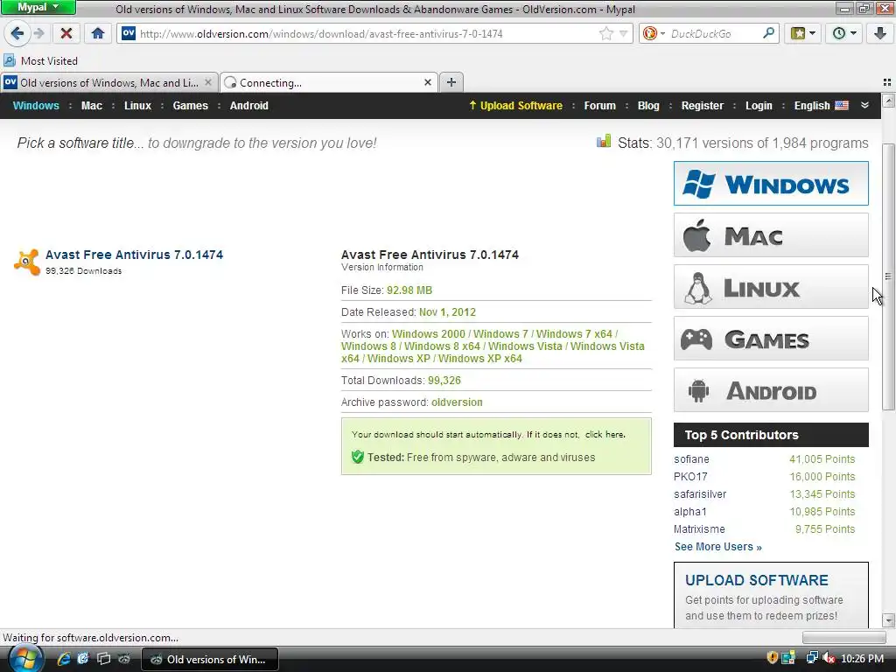Click the Stats bar chart icon
This screenshot has height=672, width=896.
point(604,141)
